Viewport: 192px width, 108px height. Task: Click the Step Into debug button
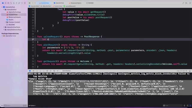[40, 71]
